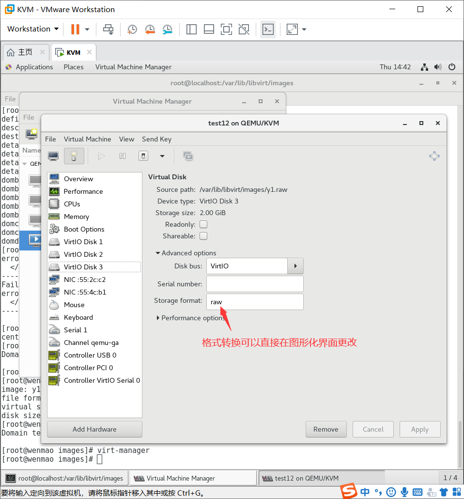The width and height of the screenshot is (464, 499).
Task: Select NIC :55:2c:c2
Action: (x=94, y=280)
